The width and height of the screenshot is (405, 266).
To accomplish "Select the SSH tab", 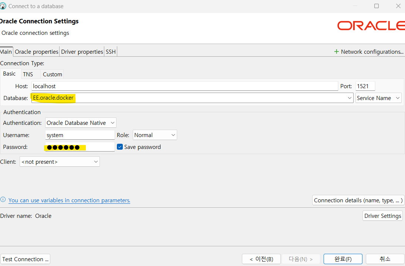I will tap(111, 52).
